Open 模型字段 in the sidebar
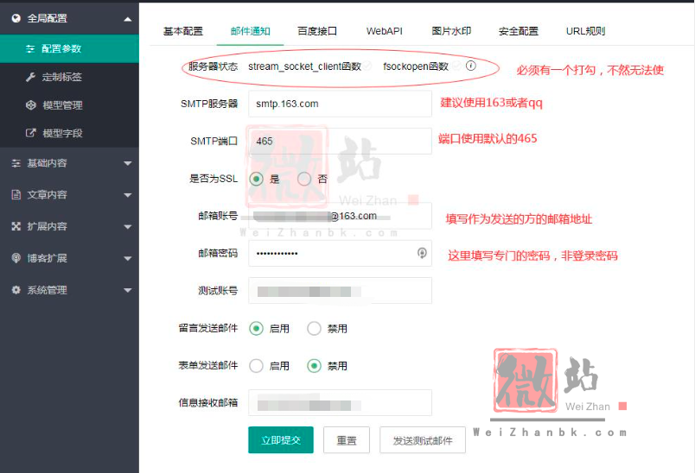Viewport: 695px width, 473px height. tap(69, 133)
